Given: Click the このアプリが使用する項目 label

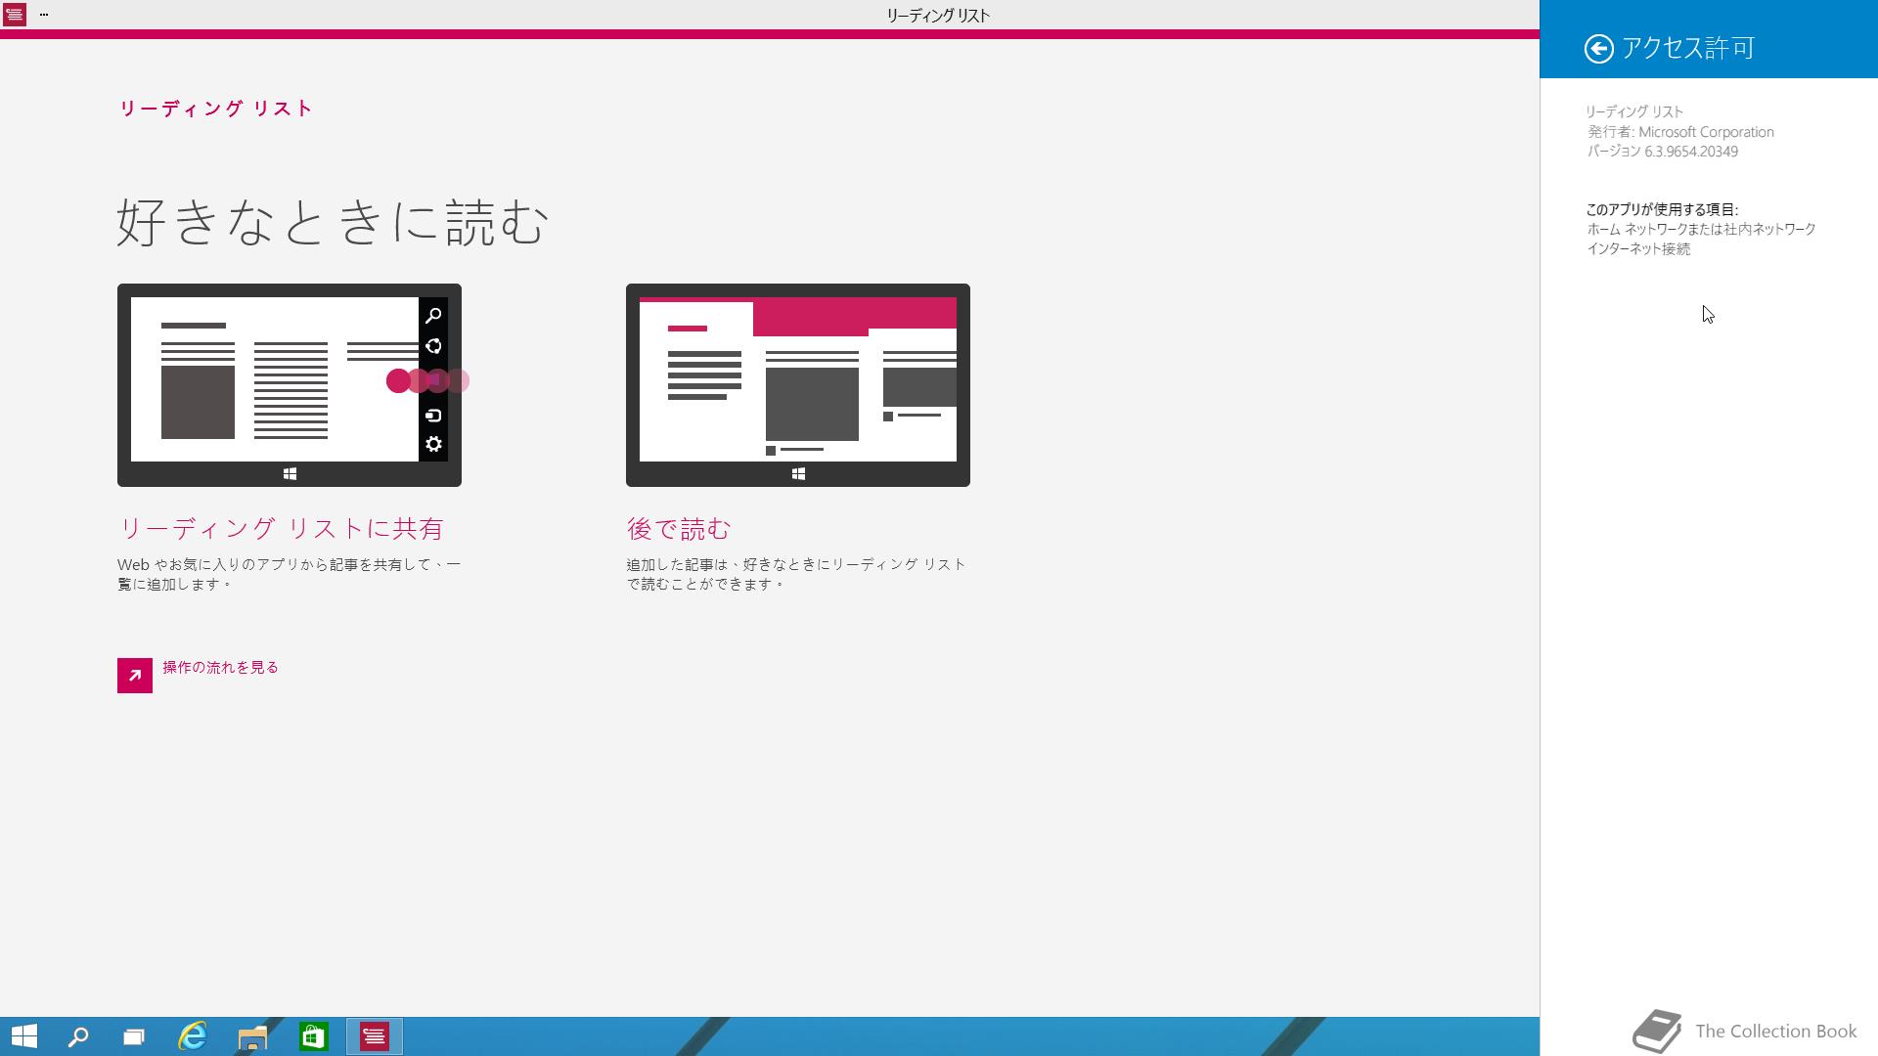Looking at the screenshot, I should (1662, 209).
